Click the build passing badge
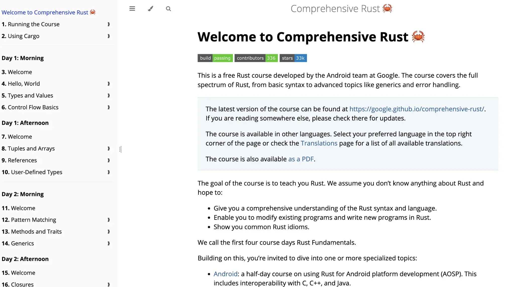 tap(215, 58)
